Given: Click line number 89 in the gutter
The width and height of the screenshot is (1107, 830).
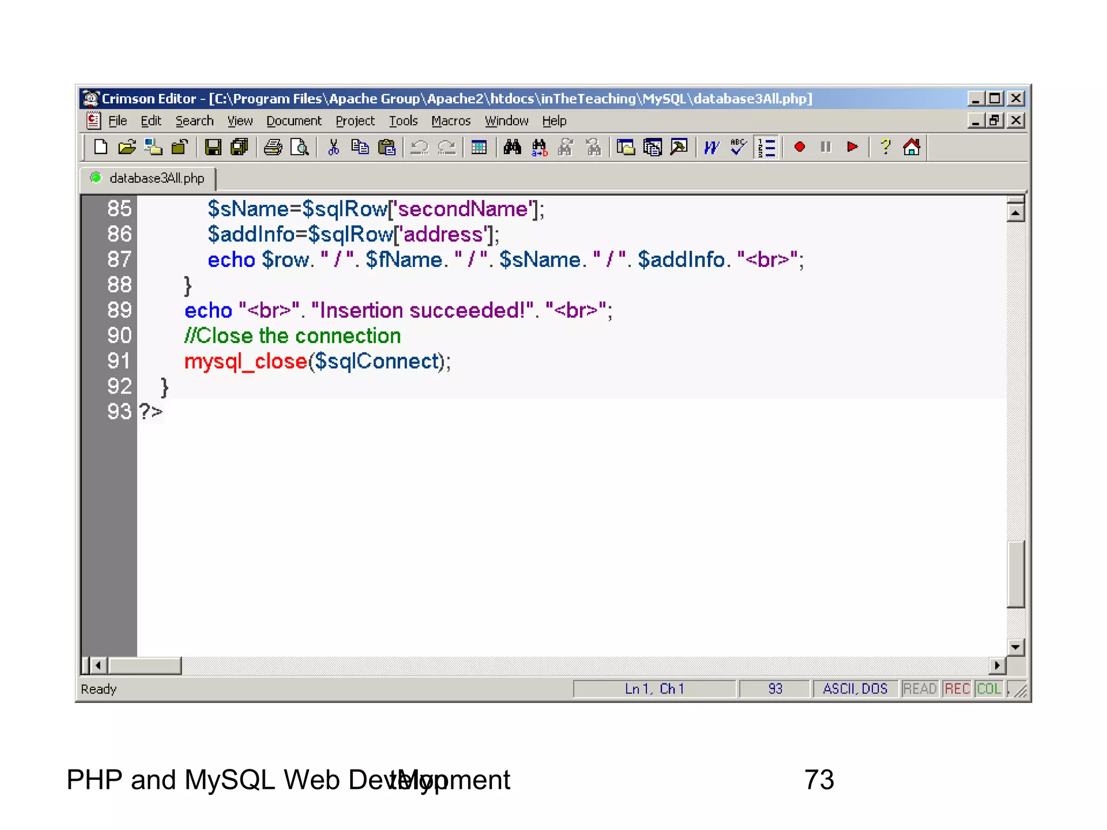Looking at the screenshot, I should 119,310.
